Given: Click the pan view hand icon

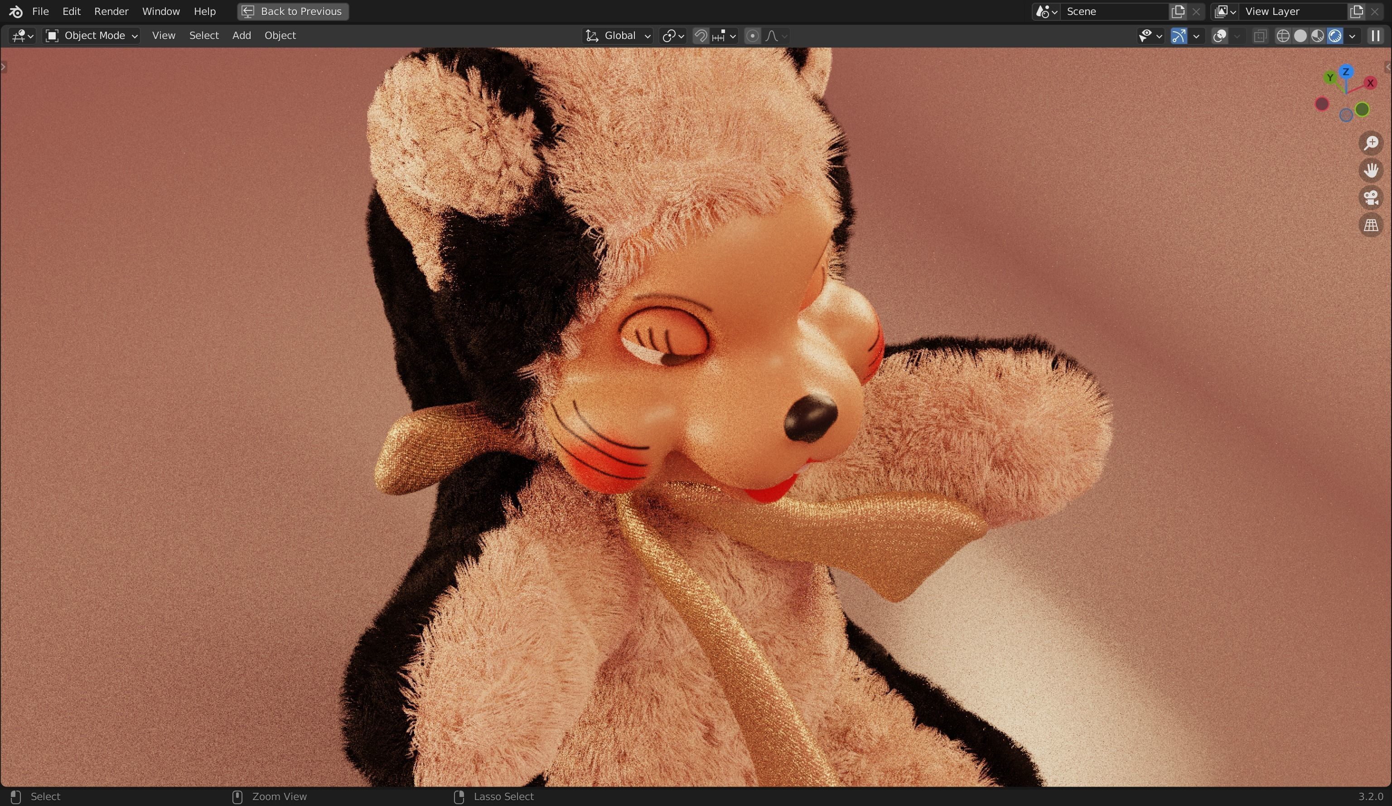Looking at the screenshot, I should click(1371, 170).
